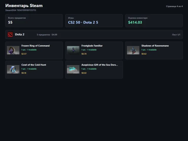The height and width of the screenshot is (141, 188).
Task: Click the $0.02 price value
Action: 84,73
